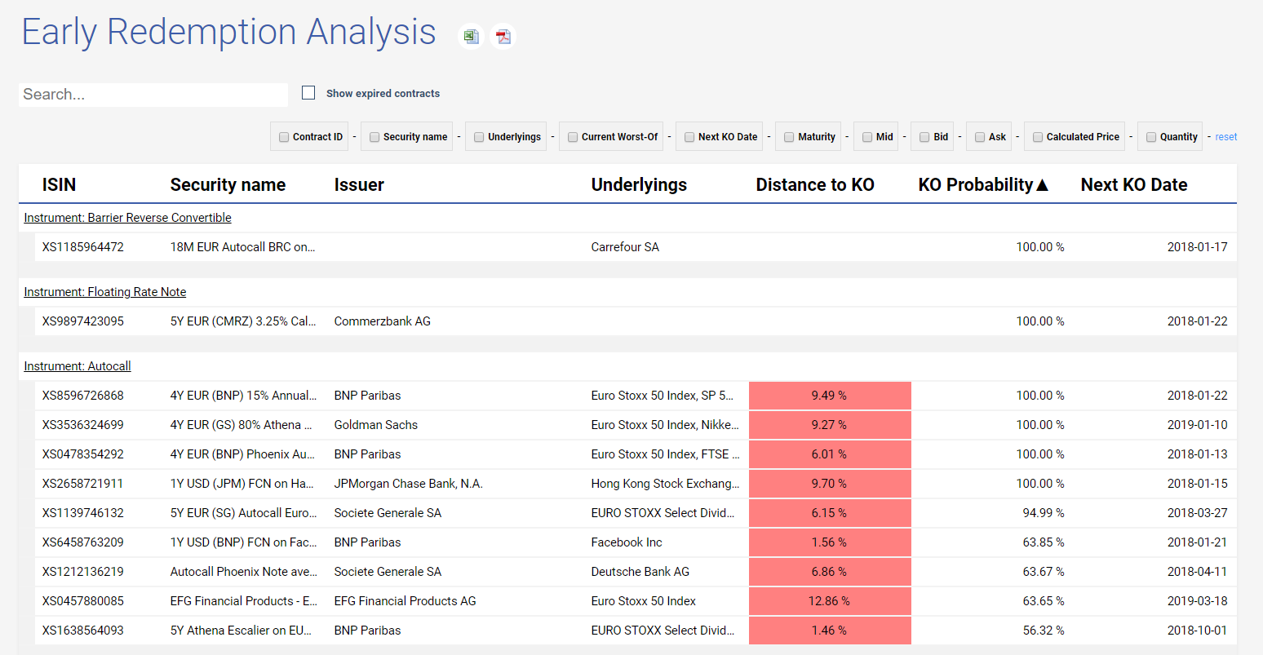Click the 2019-03-18 KO date
Viewport: 1263px width, 655px height.
coord(1197,601)
